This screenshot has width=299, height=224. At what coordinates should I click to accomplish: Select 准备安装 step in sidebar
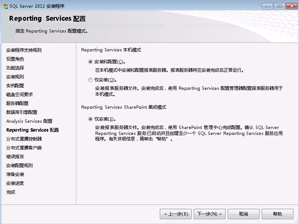[15, 174]
